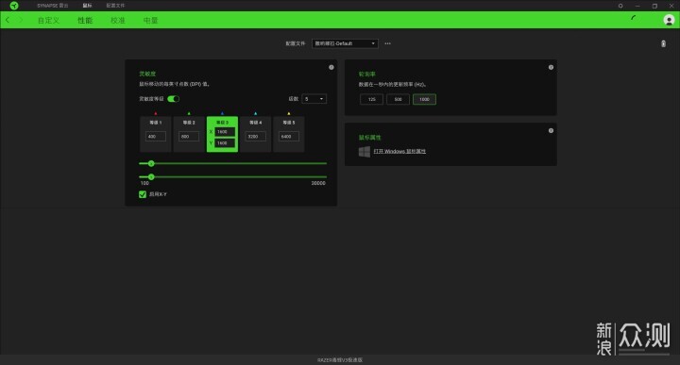Image resolution: width=680 pixels, height=365 pixels.
Task: Click the 等级 3 X DPI field
Action: point(225,132)
